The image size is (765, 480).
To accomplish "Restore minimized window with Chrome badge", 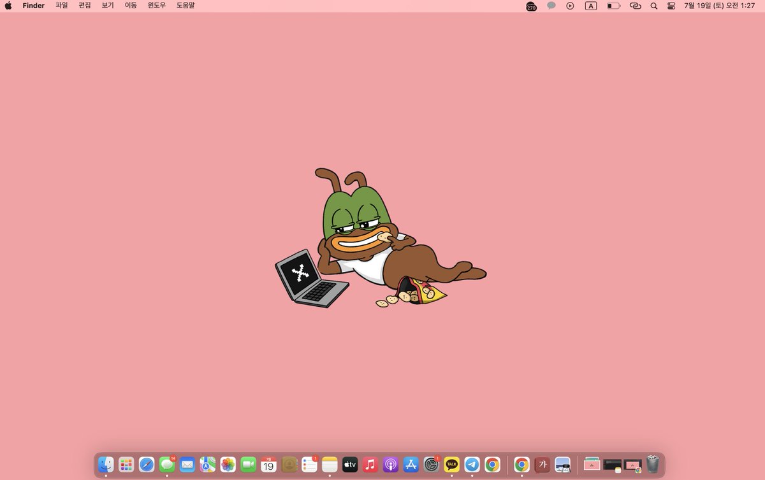I will [632, 465].
